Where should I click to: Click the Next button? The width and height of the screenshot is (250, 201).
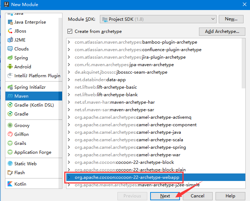(x=165, y=196)
